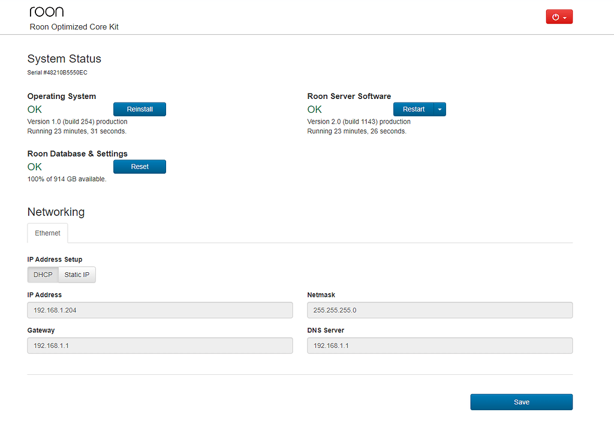Restart the Roon Server Software

(x=414, y=109)
